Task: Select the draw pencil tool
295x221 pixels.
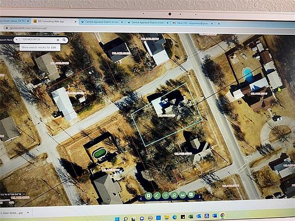Action: tap(157, 195)
